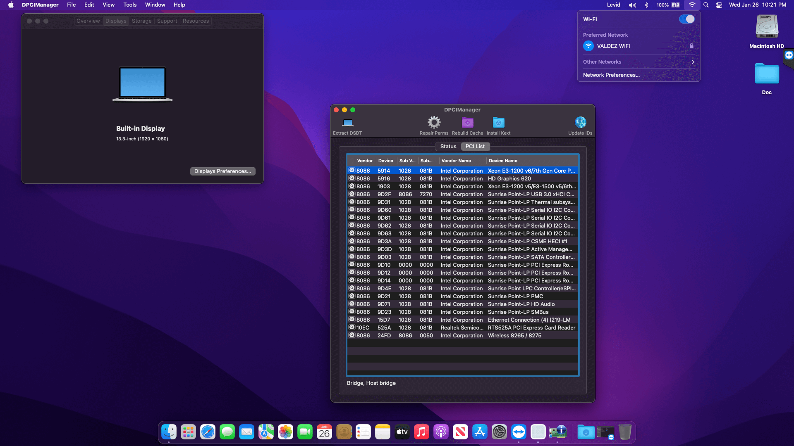This screenshot has width=794, height=446.
Task: Select the PCI List tab
Action: tap(475, 147)
